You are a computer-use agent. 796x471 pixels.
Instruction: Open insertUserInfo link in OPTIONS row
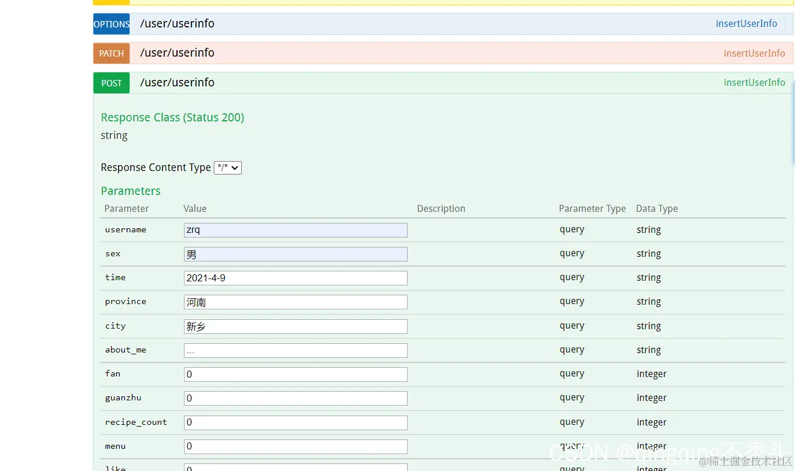[746, 24]
